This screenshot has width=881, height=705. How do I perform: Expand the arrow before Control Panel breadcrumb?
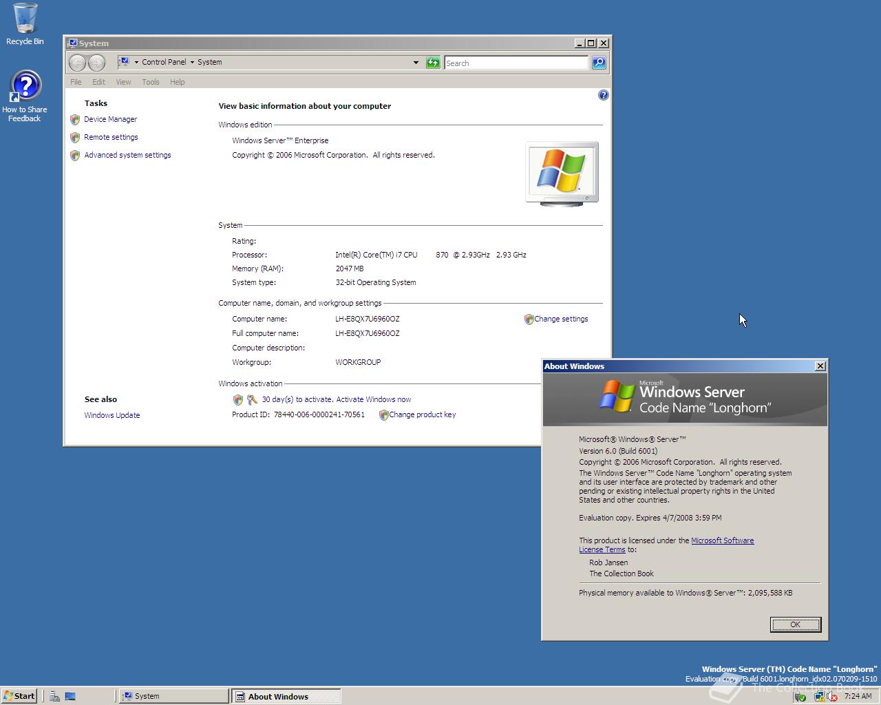pos(136,62)
